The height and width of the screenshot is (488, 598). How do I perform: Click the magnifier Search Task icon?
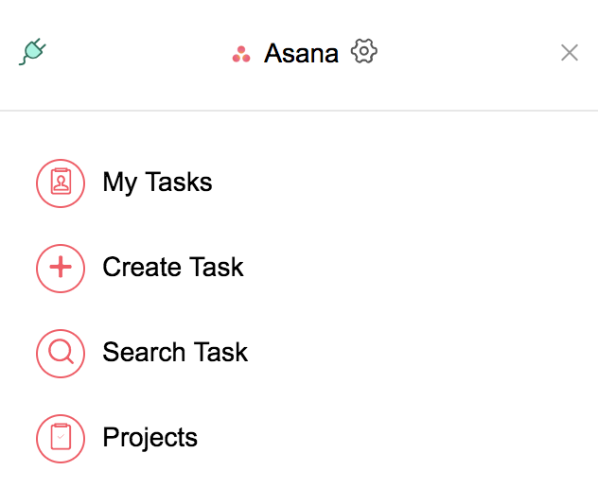(61, 354)
